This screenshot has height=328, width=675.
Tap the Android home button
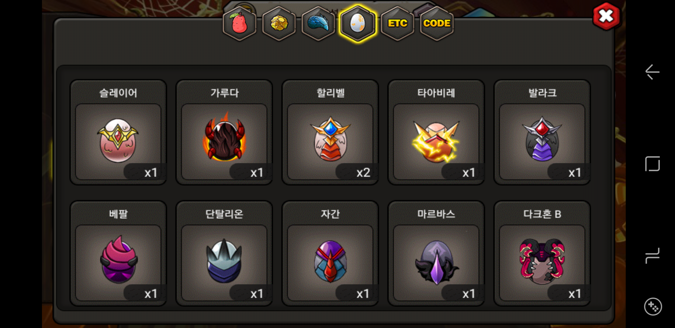click(x=652, y=164)
